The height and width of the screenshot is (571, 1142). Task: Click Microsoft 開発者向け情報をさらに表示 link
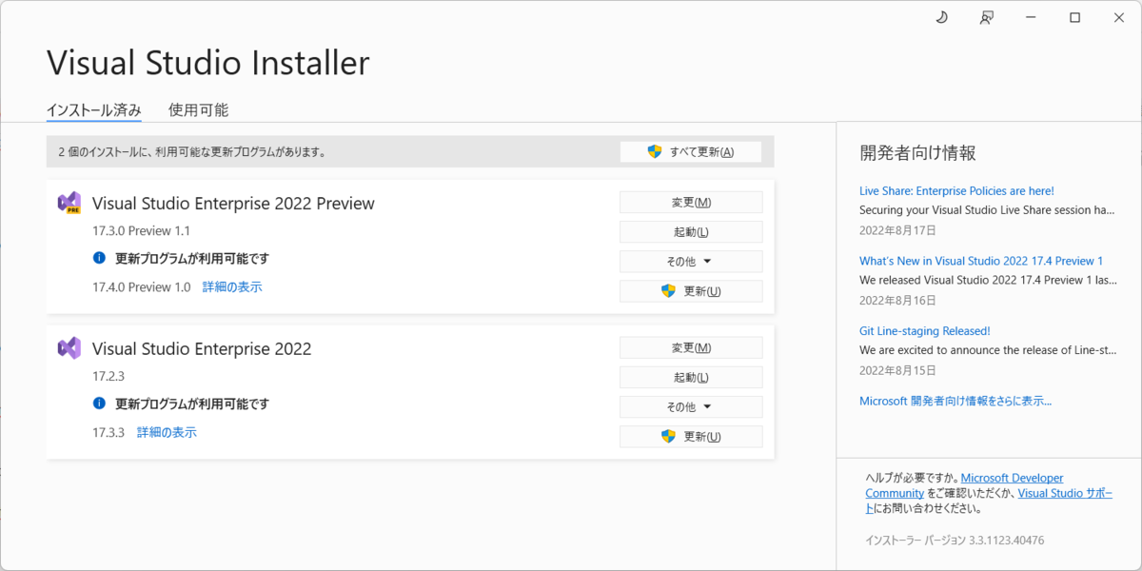(955, 401)
